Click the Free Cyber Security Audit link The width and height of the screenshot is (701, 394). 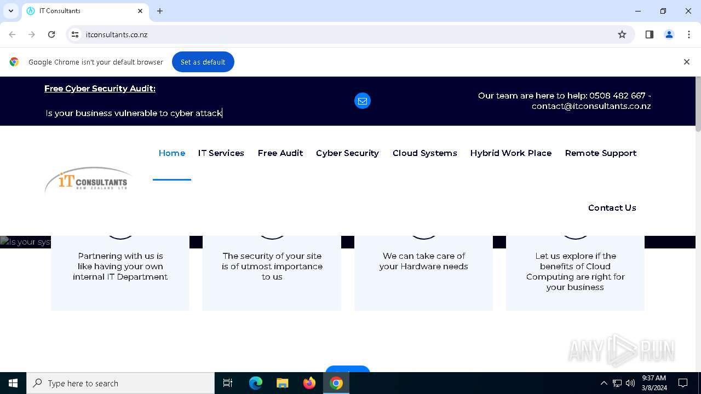click(100, 89)
